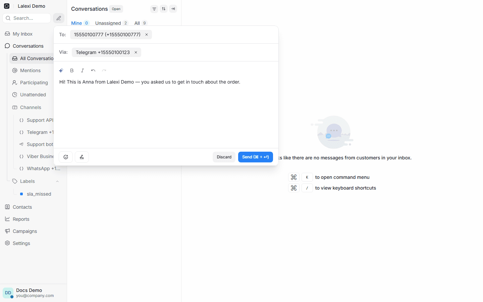Toggle bold formatting in the editor
483x302 pixels.
(72, 70)
